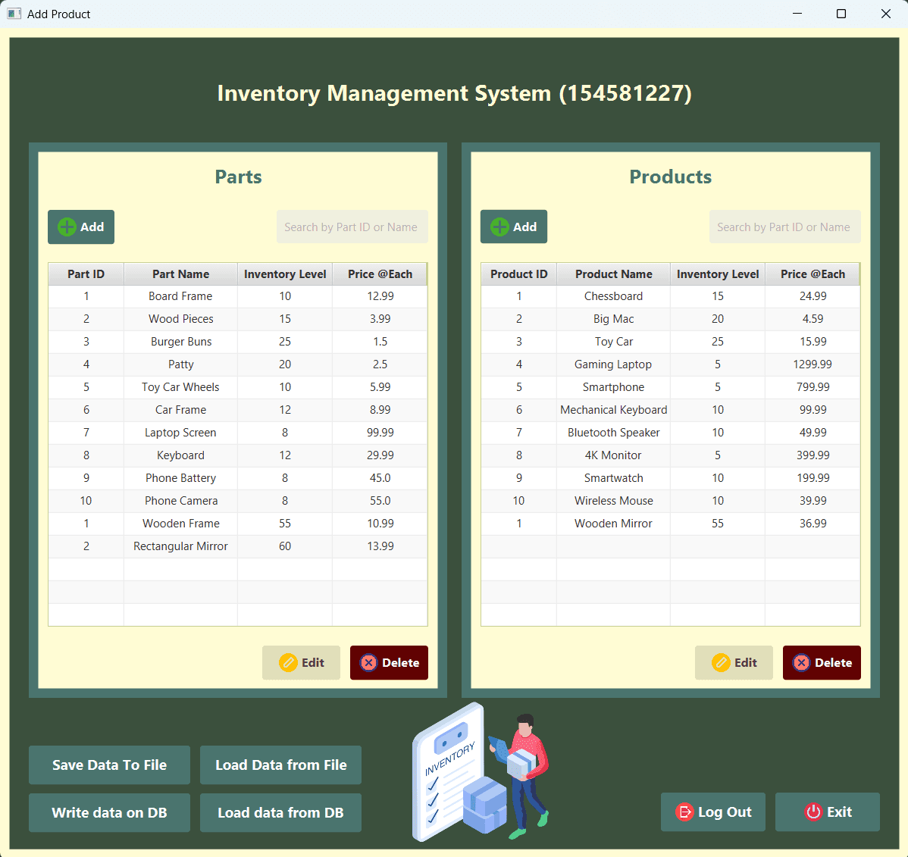Screen dimensions: 908x857
Task: Click the Write data on DB button
Action: [109, 812]
